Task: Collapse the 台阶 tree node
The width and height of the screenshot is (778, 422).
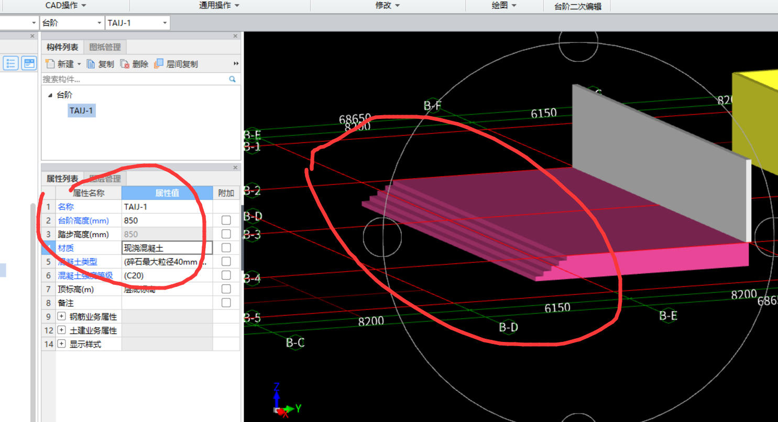Action: (50, 95)
